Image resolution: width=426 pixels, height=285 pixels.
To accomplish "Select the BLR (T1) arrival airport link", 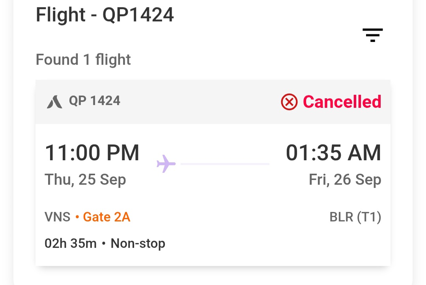I will (355, 217).
